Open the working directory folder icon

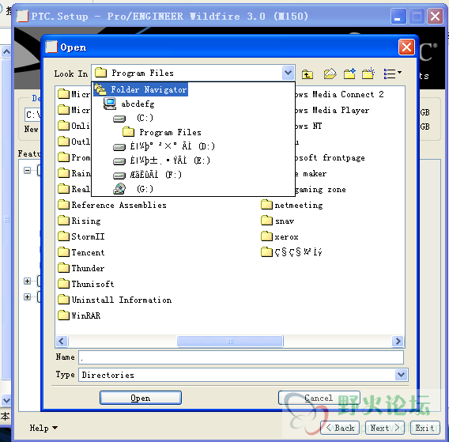[x=330, y=74]
